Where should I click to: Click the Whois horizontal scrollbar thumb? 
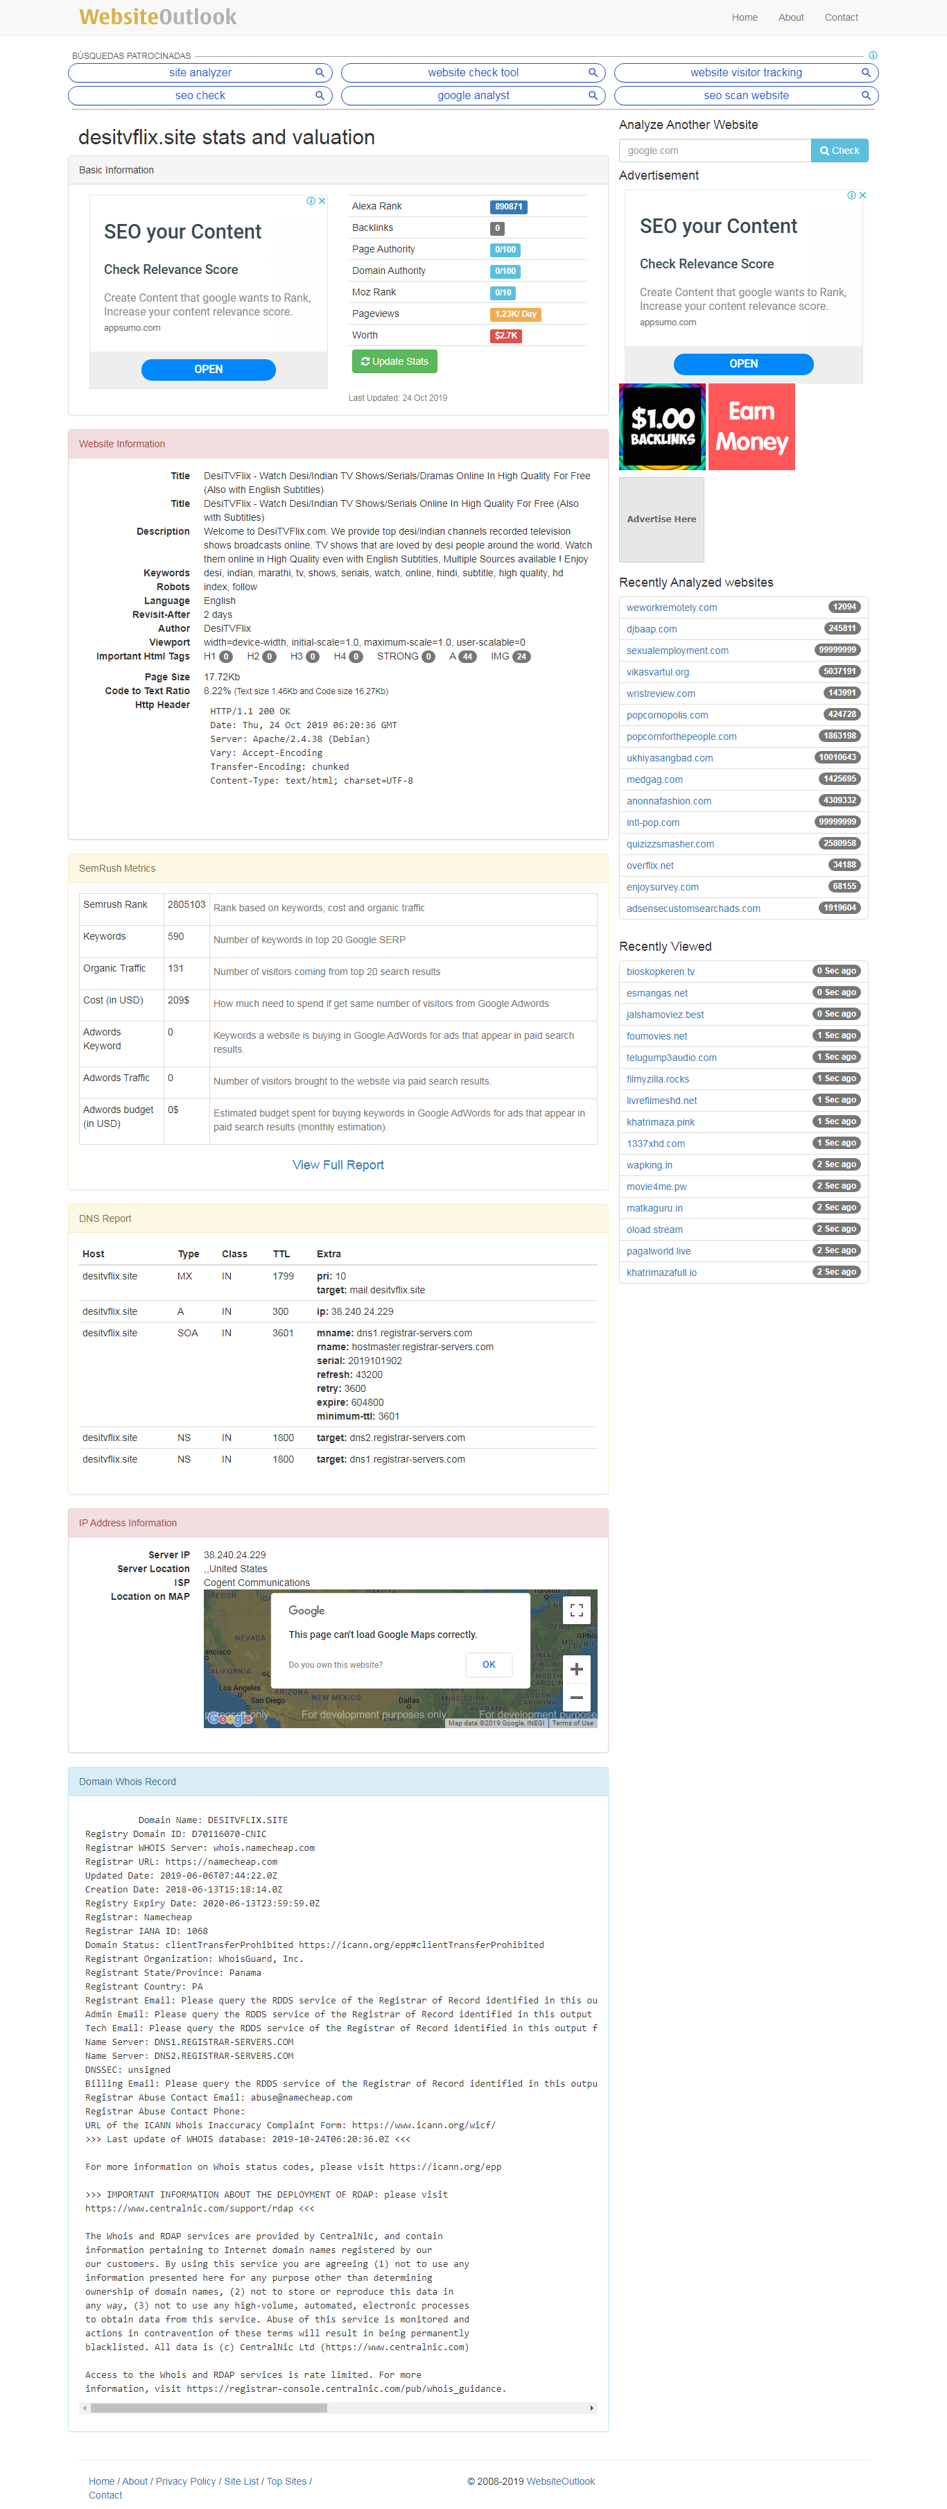pos(208,2408)
